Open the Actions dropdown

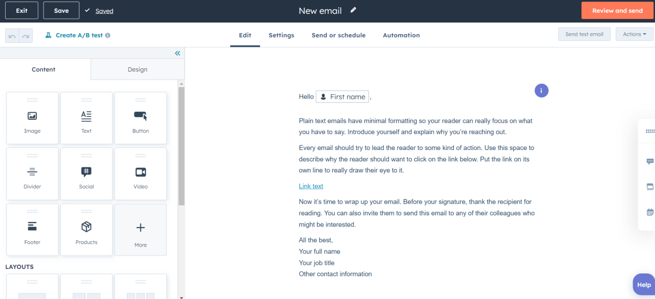634,34
